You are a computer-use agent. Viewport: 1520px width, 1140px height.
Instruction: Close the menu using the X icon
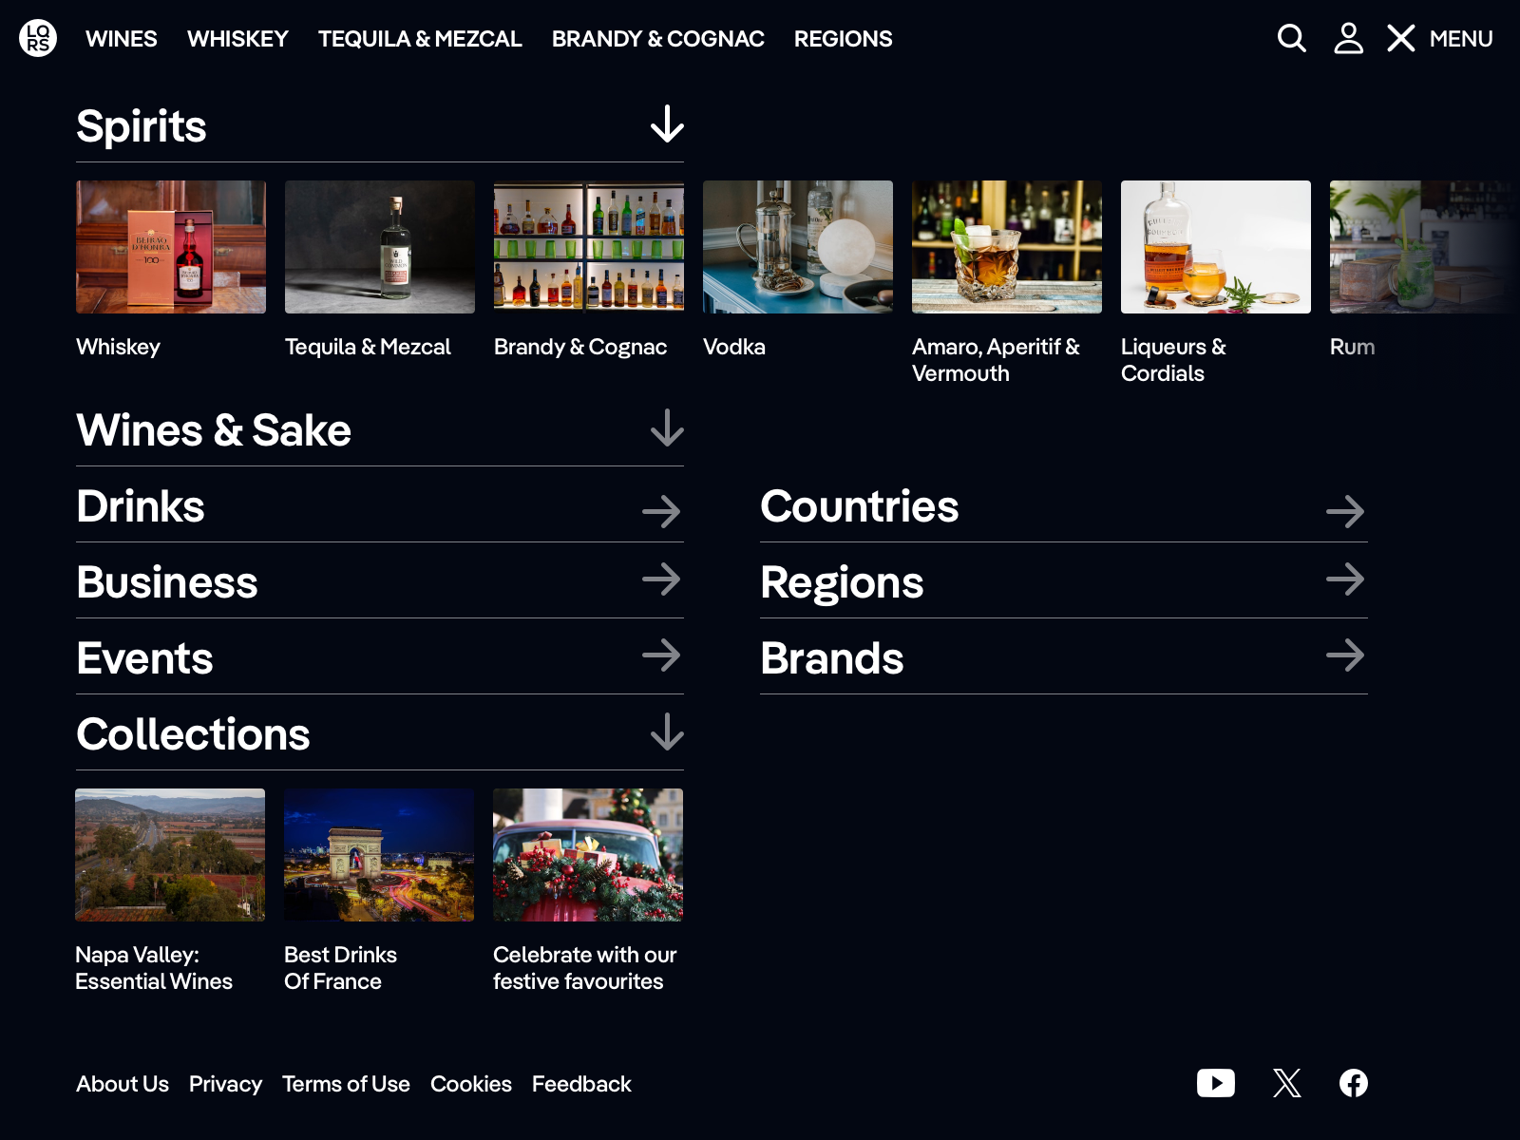pos(1400,39)
